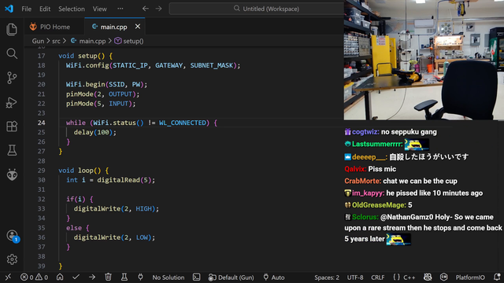Screen dimensions: 504x283
Task: Click line number 29 in gutter
Action: tap(41, 171)
